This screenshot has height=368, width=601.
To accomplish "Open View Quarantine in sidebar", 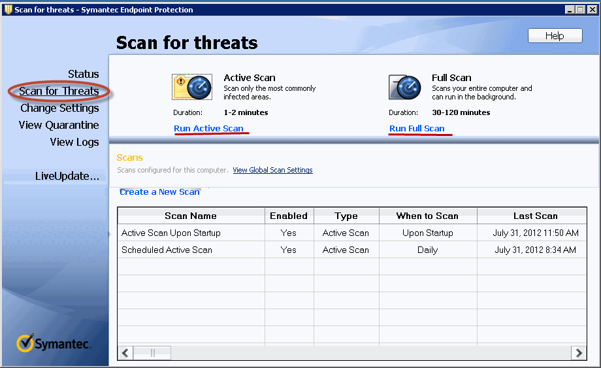I will pos(59,125).
